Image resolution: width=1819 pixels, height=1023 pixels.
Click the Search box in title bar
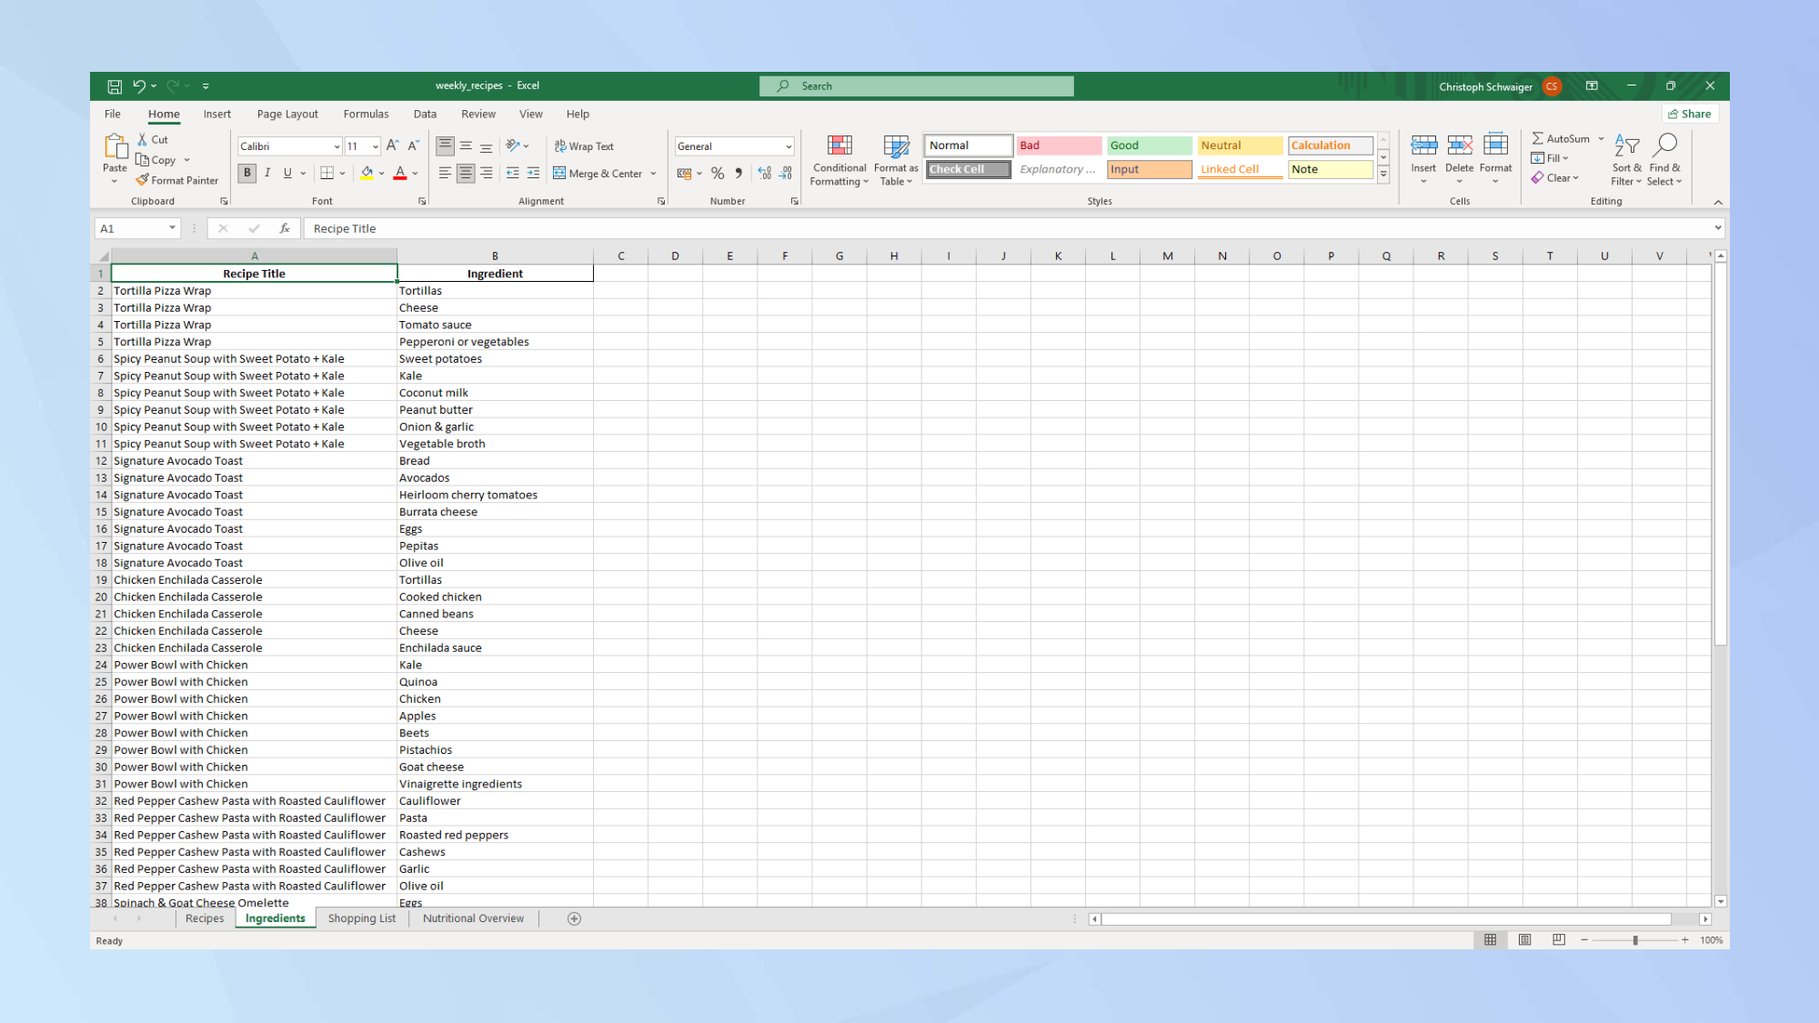point(917,86)
